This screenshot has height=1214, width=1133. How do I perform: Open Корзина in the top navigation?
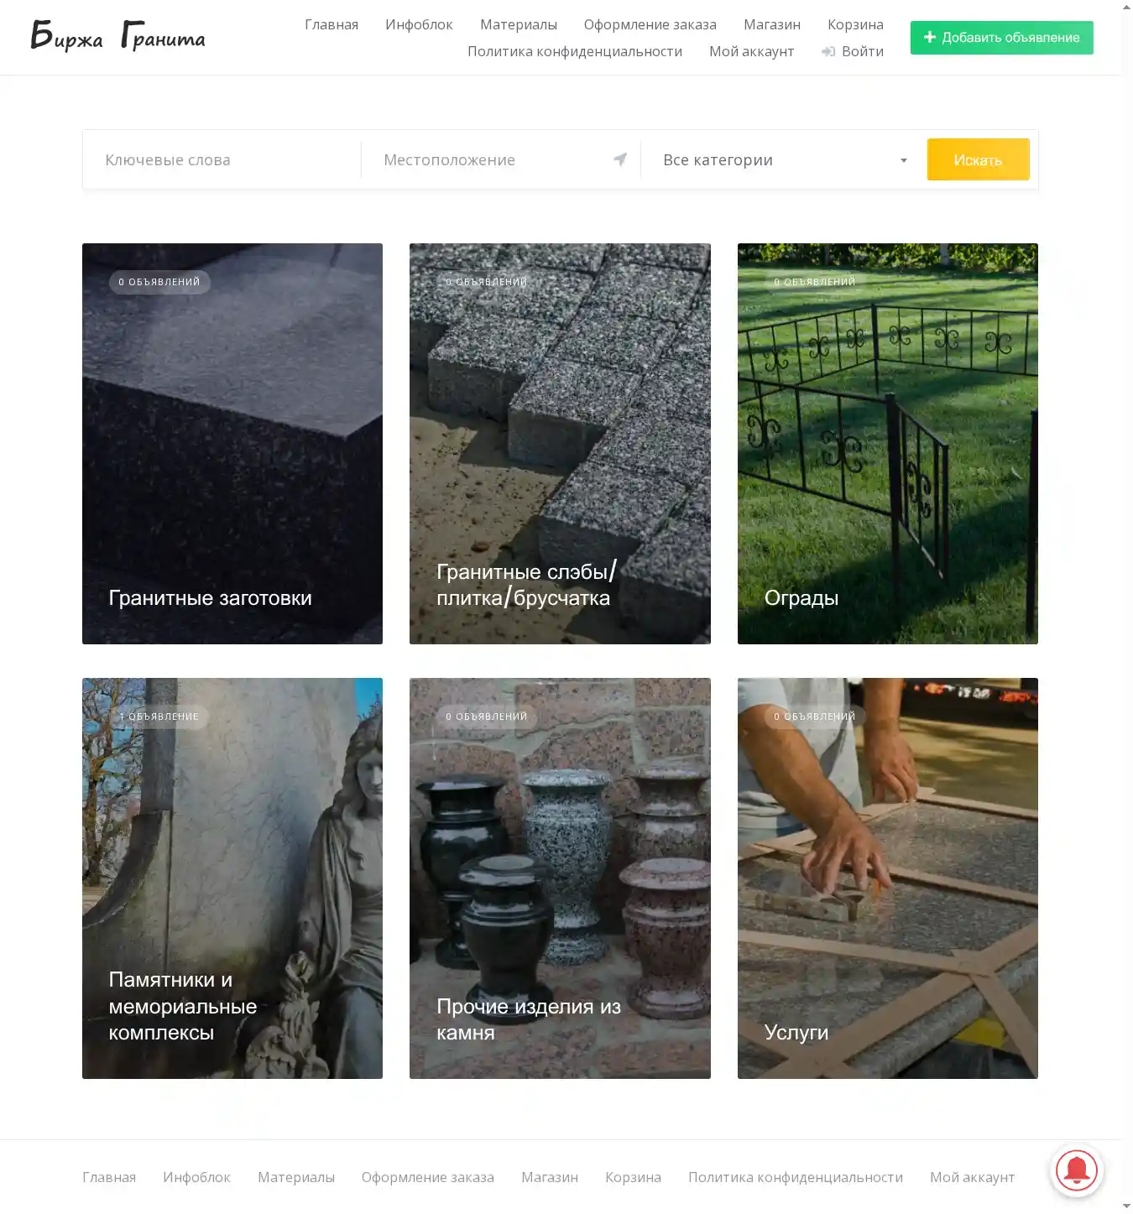(855, 24)
